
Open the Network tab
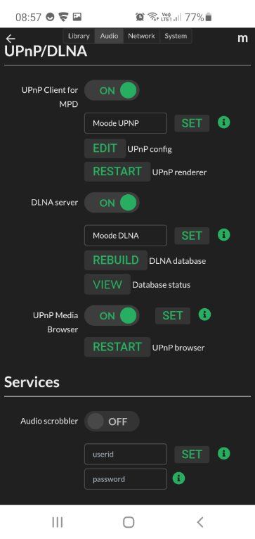point(141,36)
